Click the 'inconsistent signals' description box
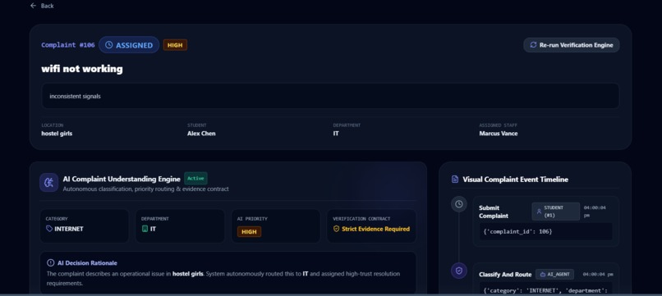The width and height of the screenshot is (662, 296). coord(330,96)
